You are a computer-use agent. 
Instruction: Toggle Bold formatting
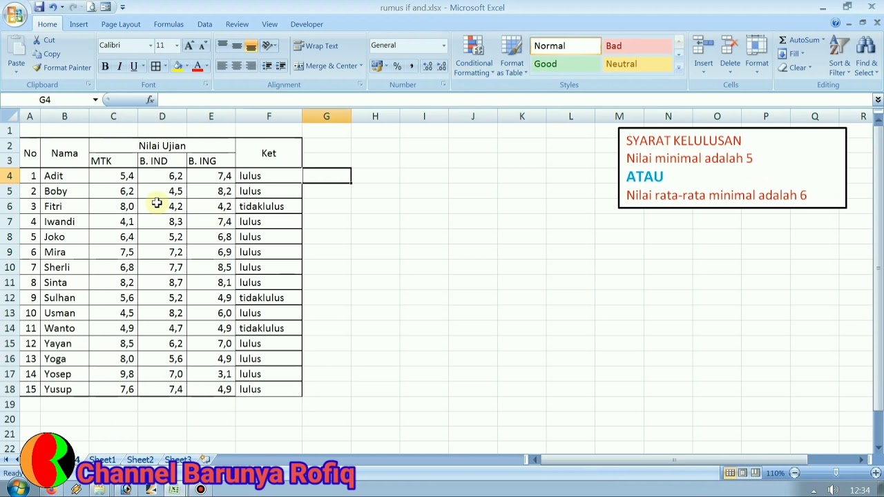105,66
